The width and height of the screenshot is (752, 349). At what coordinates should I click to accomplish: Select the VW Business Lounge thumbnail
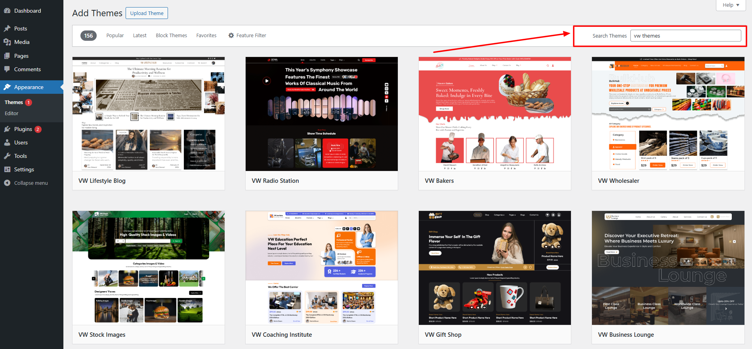(668, 268)
